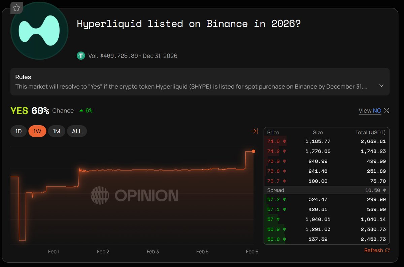Star this market as favorite

(x=16, y=8)
